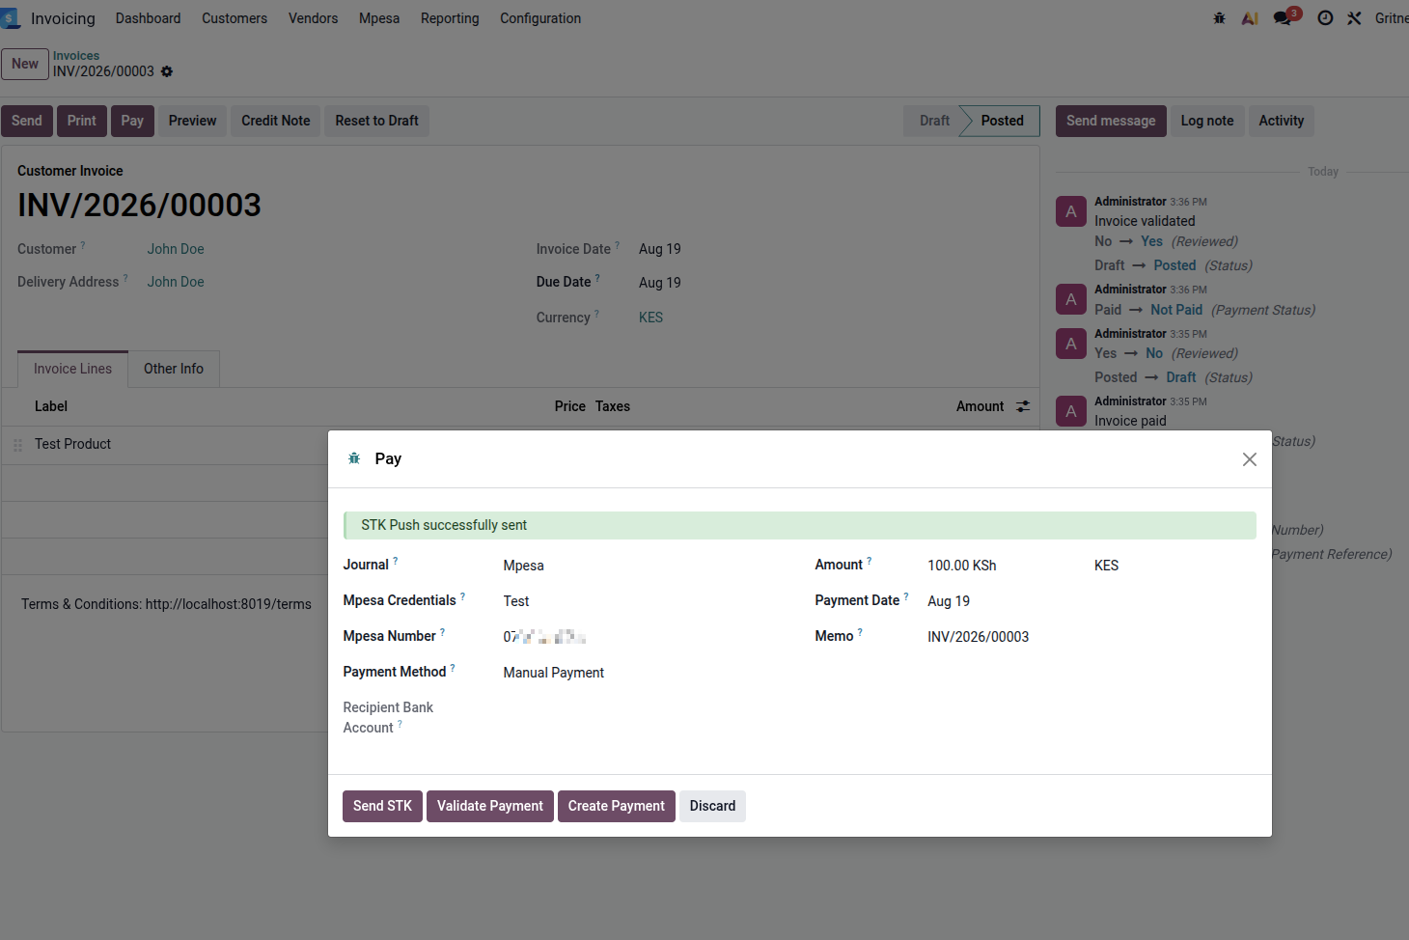Select the Test Product invoice line
This screenshot has width=1409, height=940.
pyautogui.click(x=72, y=444)
